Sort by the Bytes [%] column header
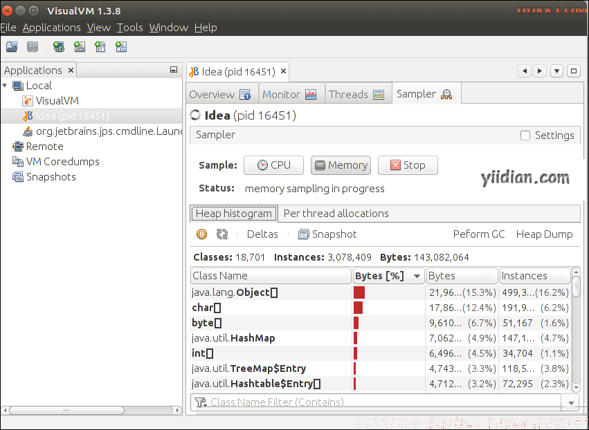This screenshot has width=589, height=430. point(388,276)
